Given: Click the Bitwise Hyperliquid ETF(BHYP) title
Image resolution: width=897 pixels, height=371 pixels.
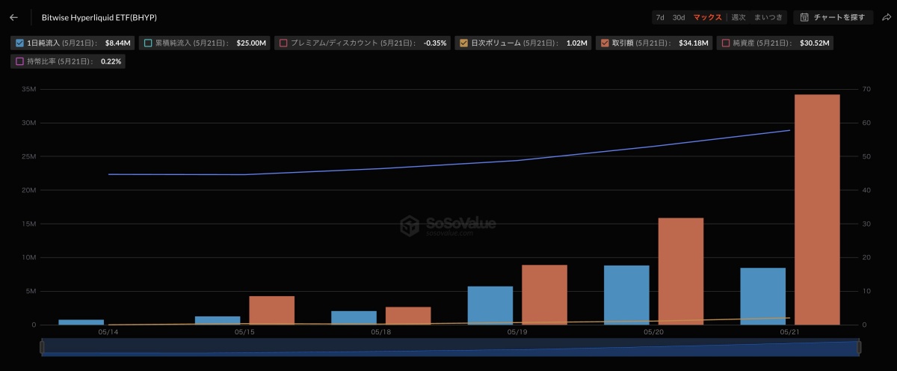Looking at the screenshot, I should point(99,17).
